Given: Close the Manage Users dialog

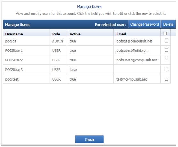Looking at the screenshot, I should (89, 139).
